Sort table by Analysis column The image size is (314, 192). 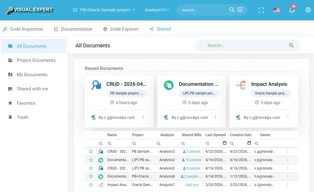coord(167,135)
